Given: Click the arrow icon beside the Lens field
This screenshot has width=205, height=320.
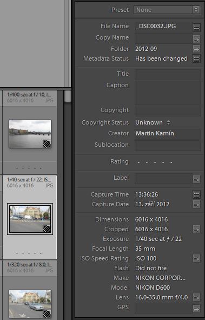Looking at the screenshot, I should [196, 297].
